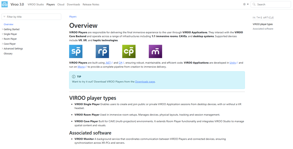
Task: Select Overview in the sidebar
Action: 9,24
